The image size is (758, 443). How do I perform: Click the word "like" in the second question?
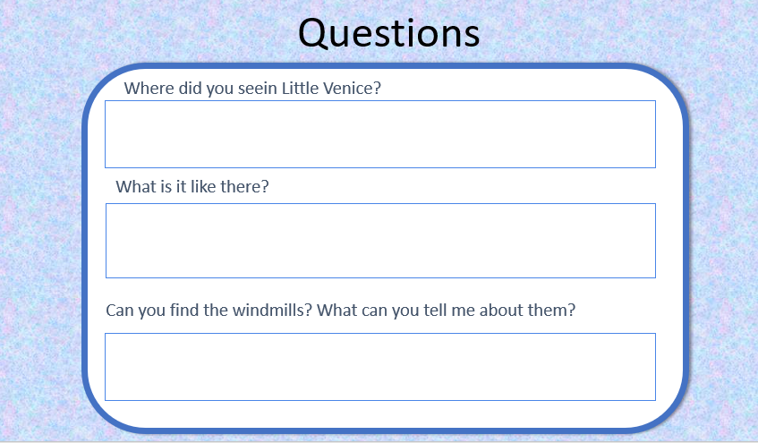(x=203, y=186)
